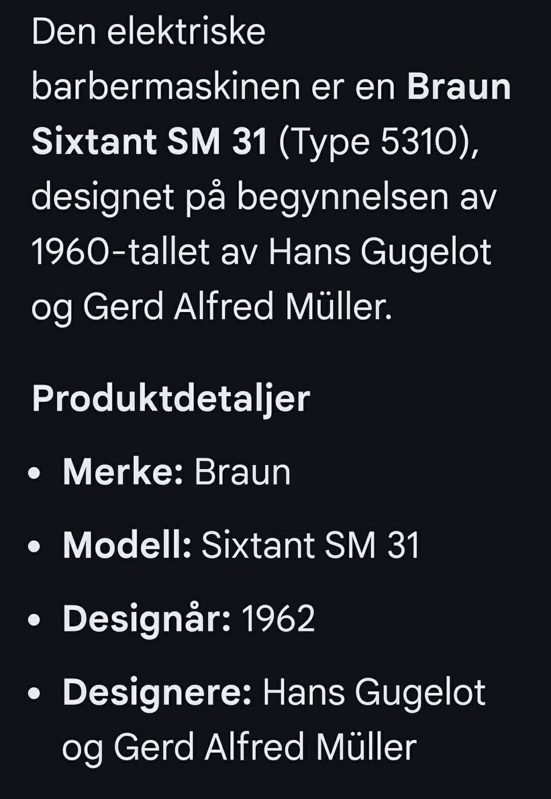This screenshot has height=799, width=551.
Task: Click the word barbermaskinen
Action: pyautogui.click(x=166, y=87)
